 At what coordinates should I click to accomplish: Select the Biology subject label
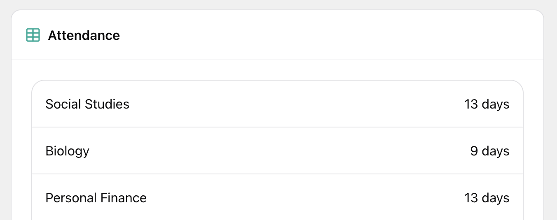67,151
